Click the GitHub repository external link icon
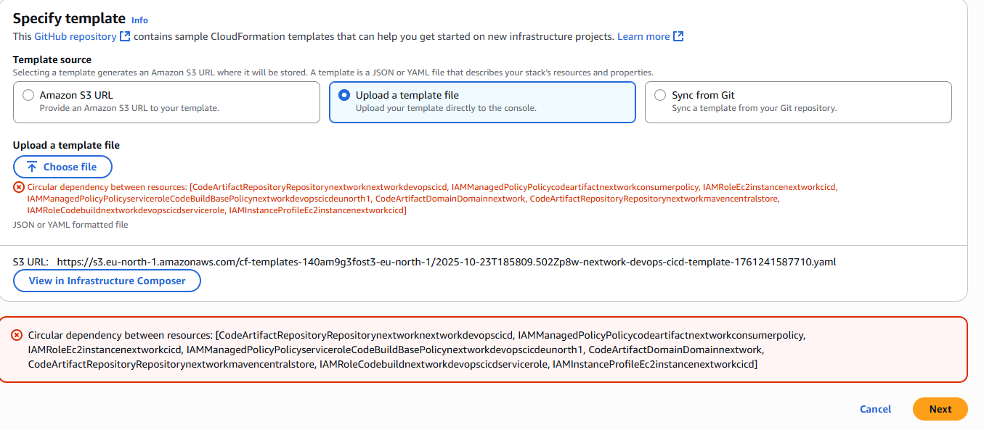 click(125, 36)
